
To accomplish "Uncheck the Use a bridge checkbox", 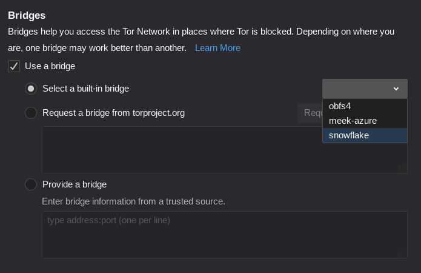I will pos(14,66).
